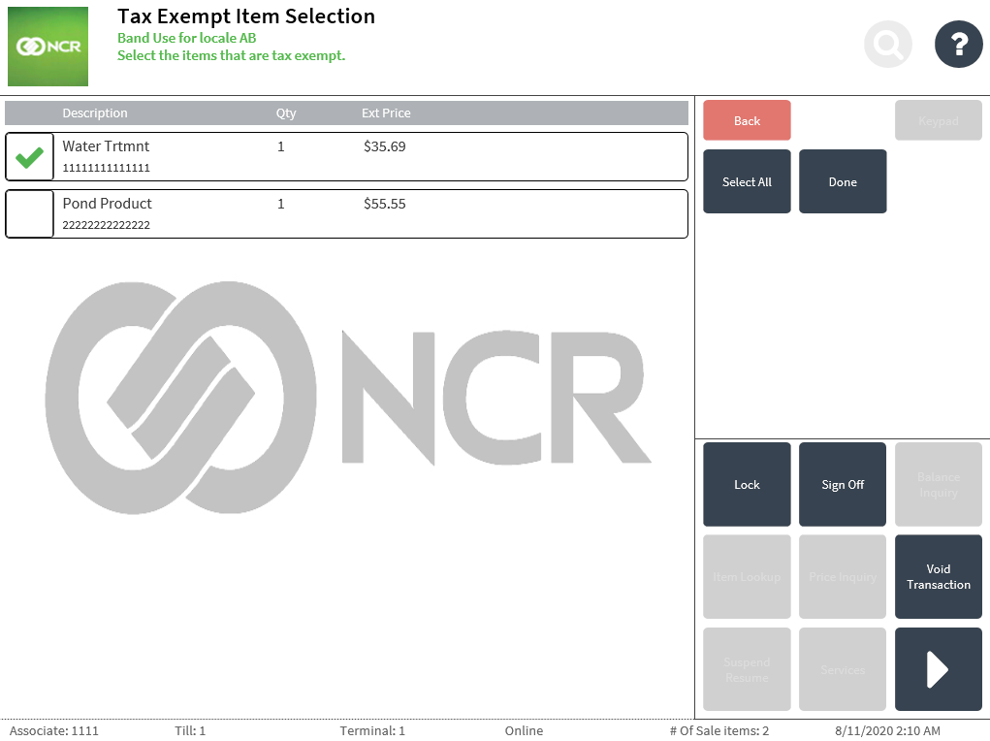
Task: Click item code 11111111111111
Action: tap(106, 168)
